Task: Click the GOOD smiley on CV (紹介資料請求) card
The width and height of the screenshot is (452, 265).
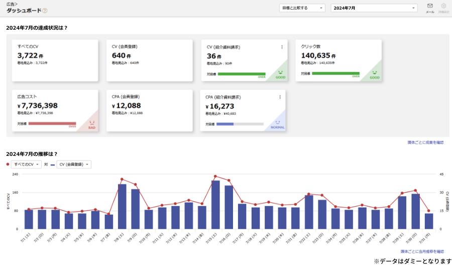Action: pyautogui.click(x=280, y=74)
